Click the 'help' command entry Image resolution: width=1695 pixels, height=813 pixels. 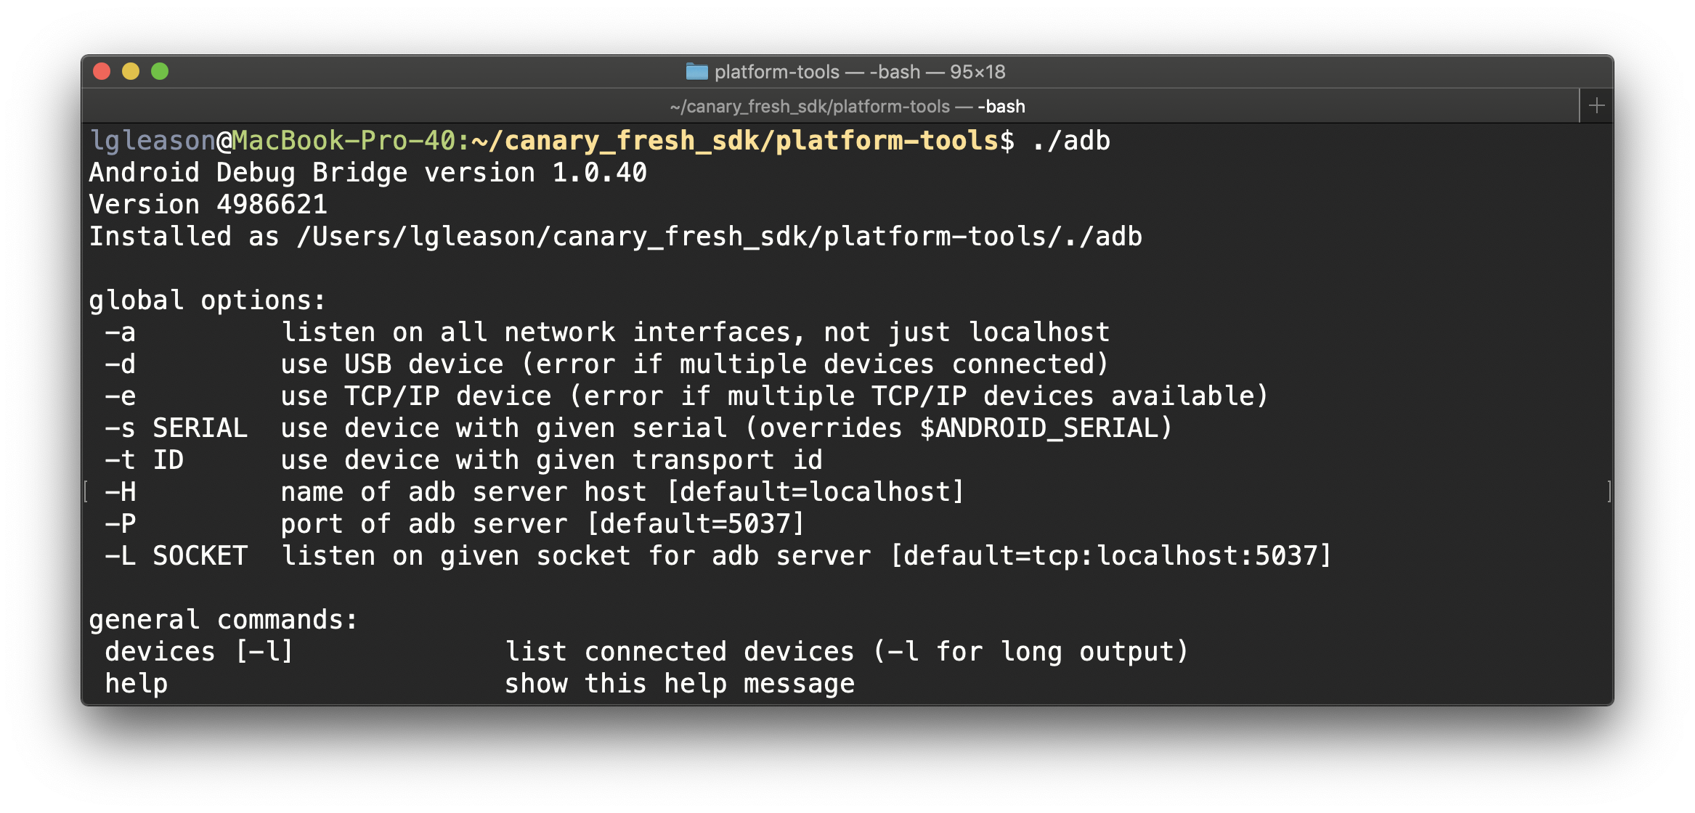click(x=137, y=682)
